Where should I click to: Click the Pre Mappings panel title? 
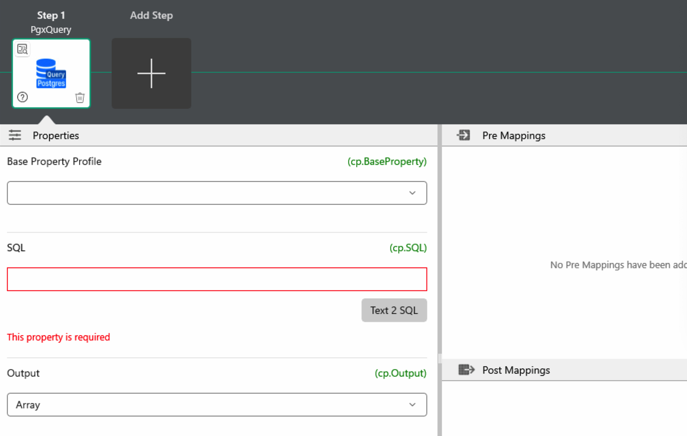513,136
